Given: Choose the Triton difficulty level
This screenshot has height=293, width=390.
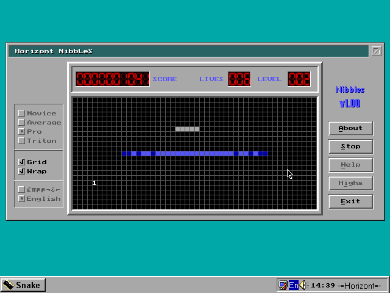Looking at the screenshot, I should click(x=22, y=141).
